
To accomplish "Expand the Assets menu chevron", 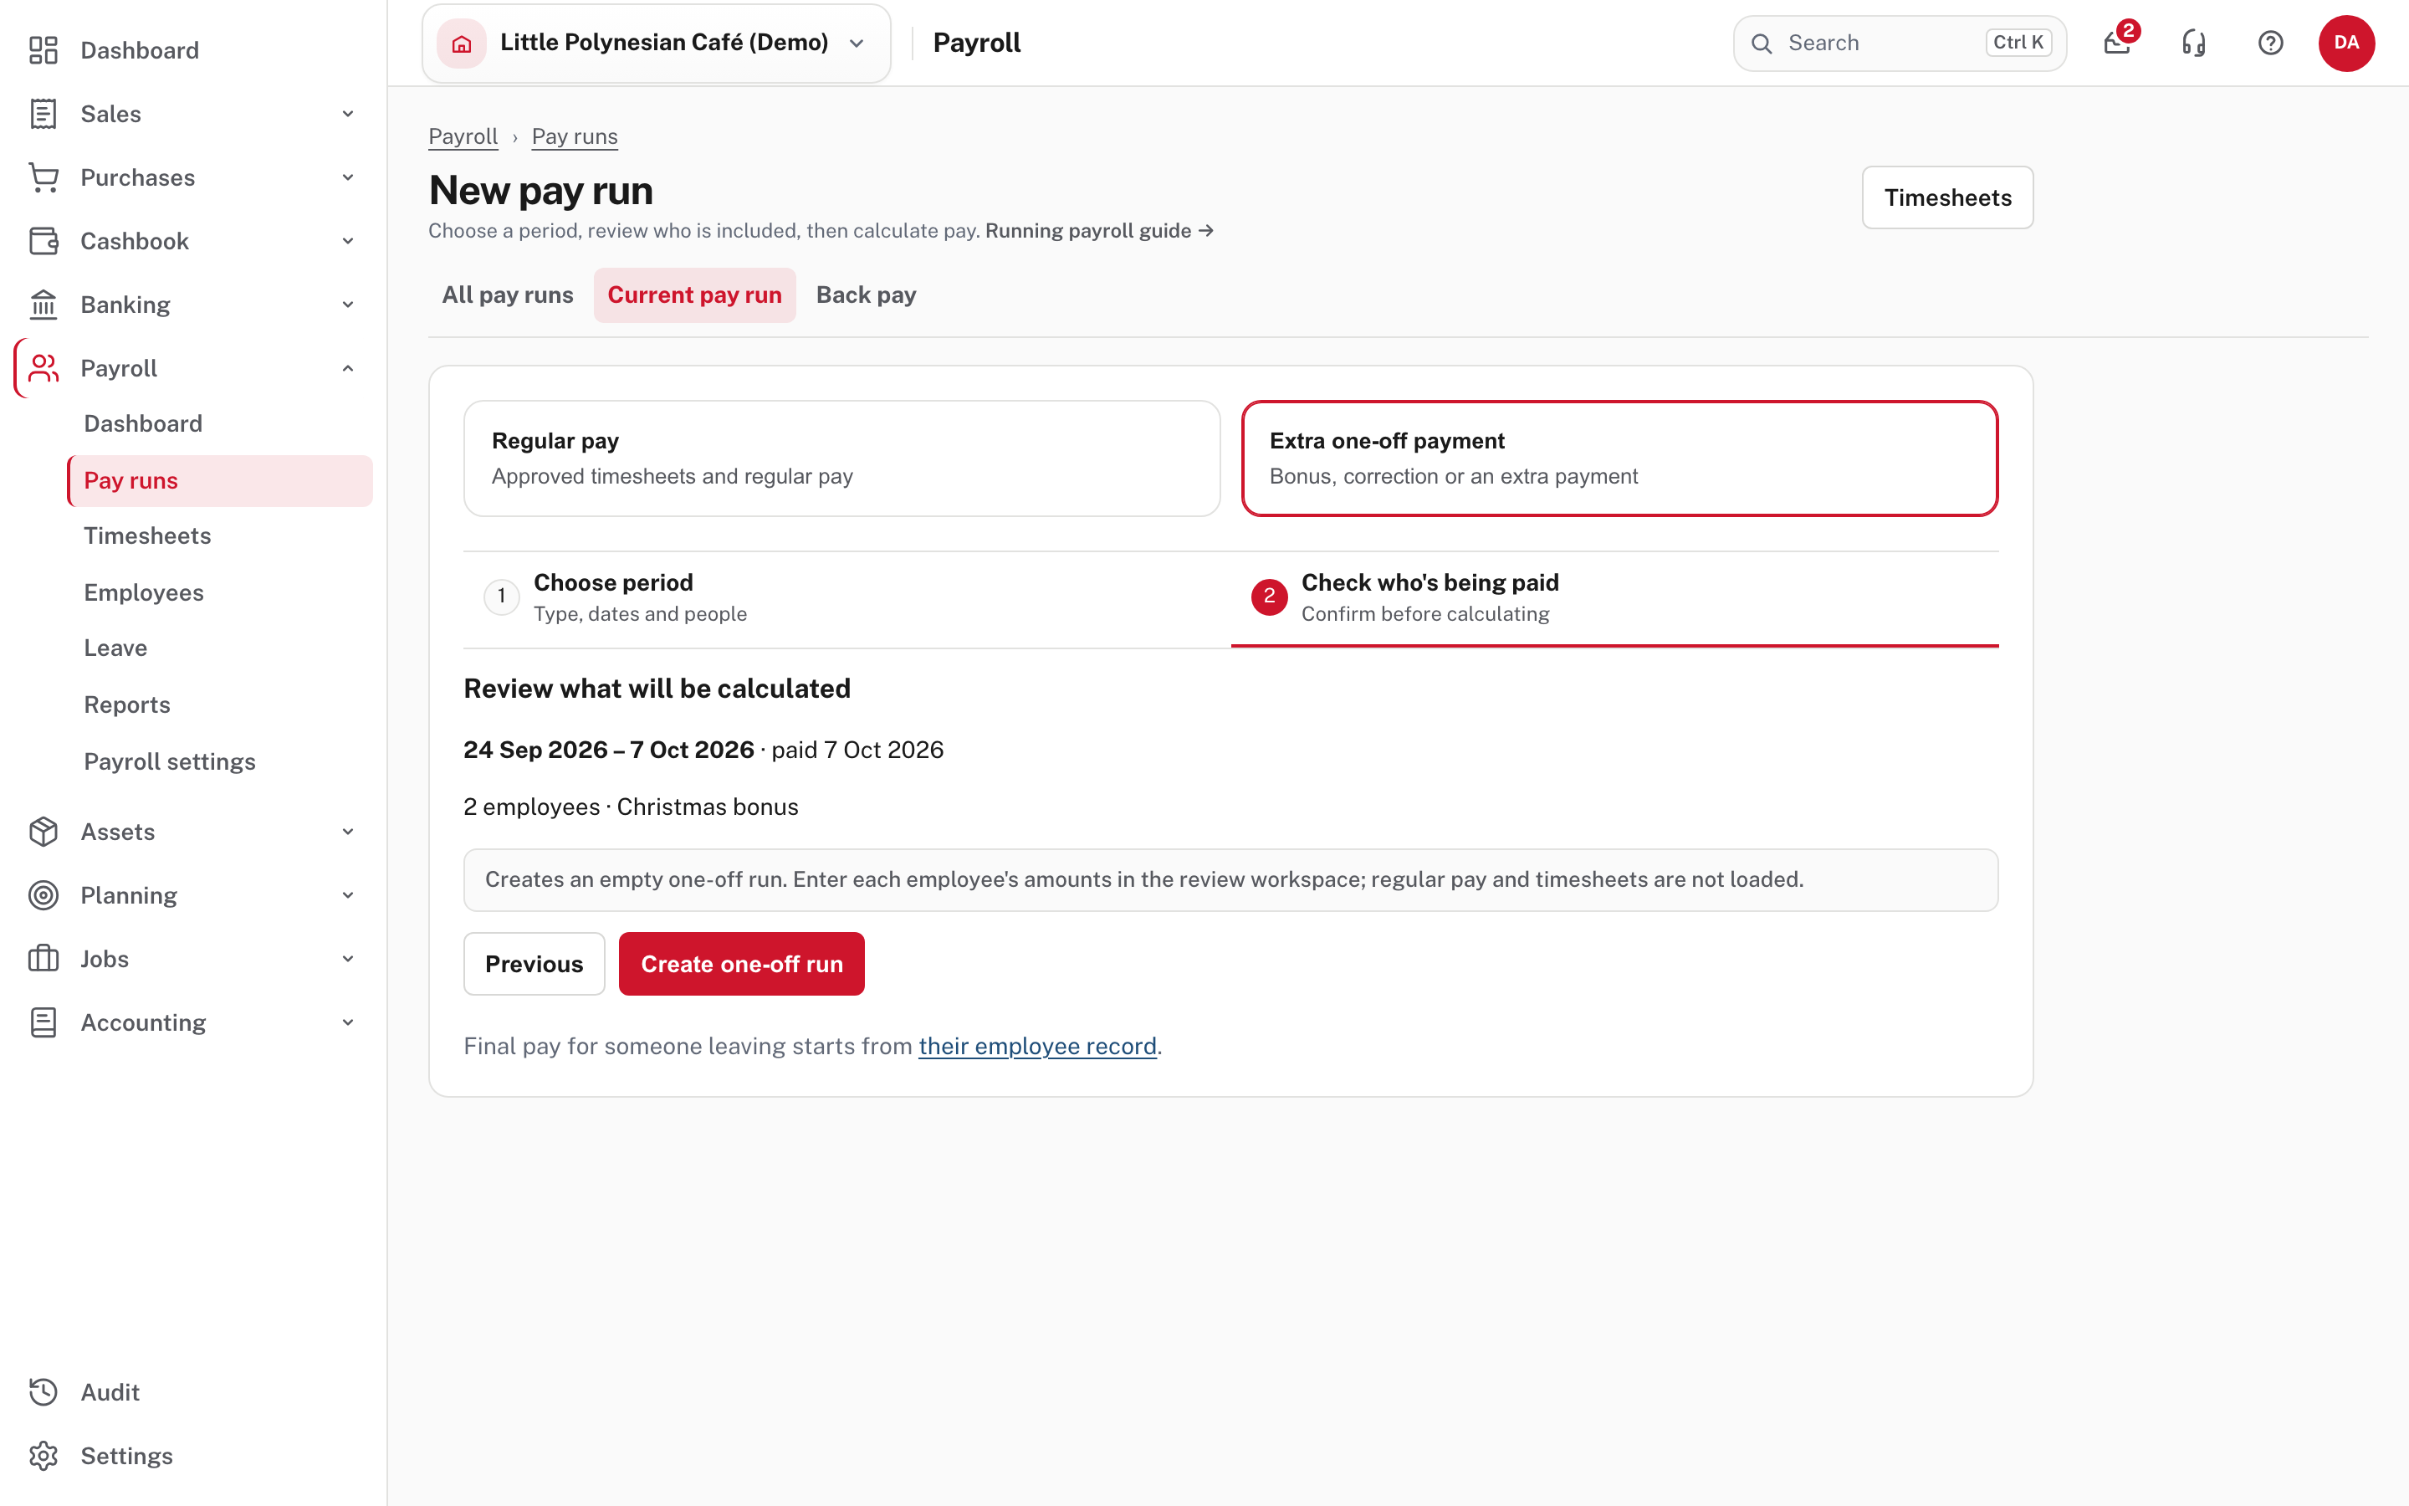I will coord(349,832).
